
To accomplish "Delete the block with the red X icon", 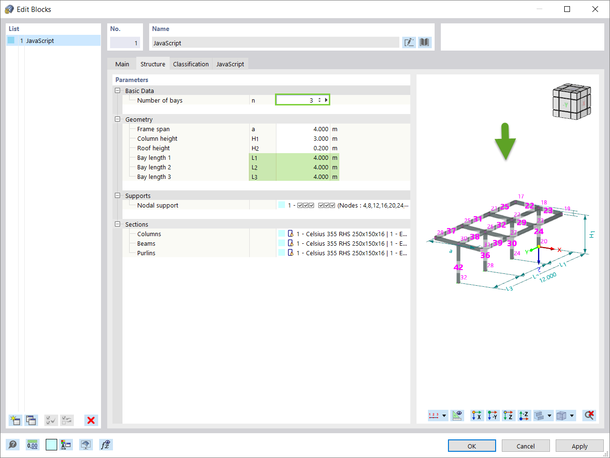I will 91,420.
